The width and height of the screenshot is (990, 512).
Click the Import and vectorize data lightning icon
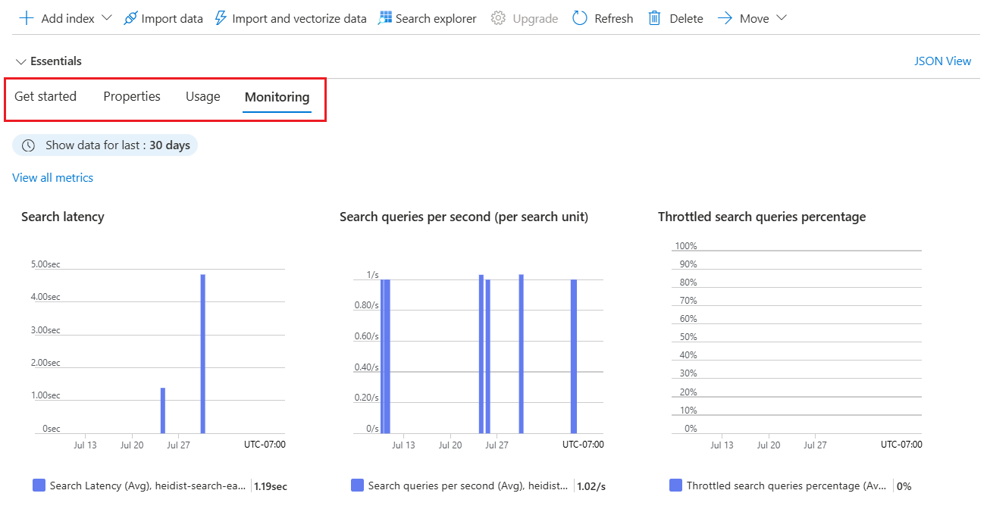221,17
